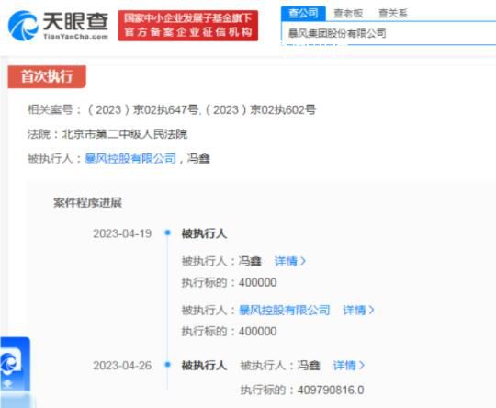Open 详情 link next to timeline 暴风控股有限公司
Image resolution: width=496 pixels, height=408 pixels.
point(355,311)
